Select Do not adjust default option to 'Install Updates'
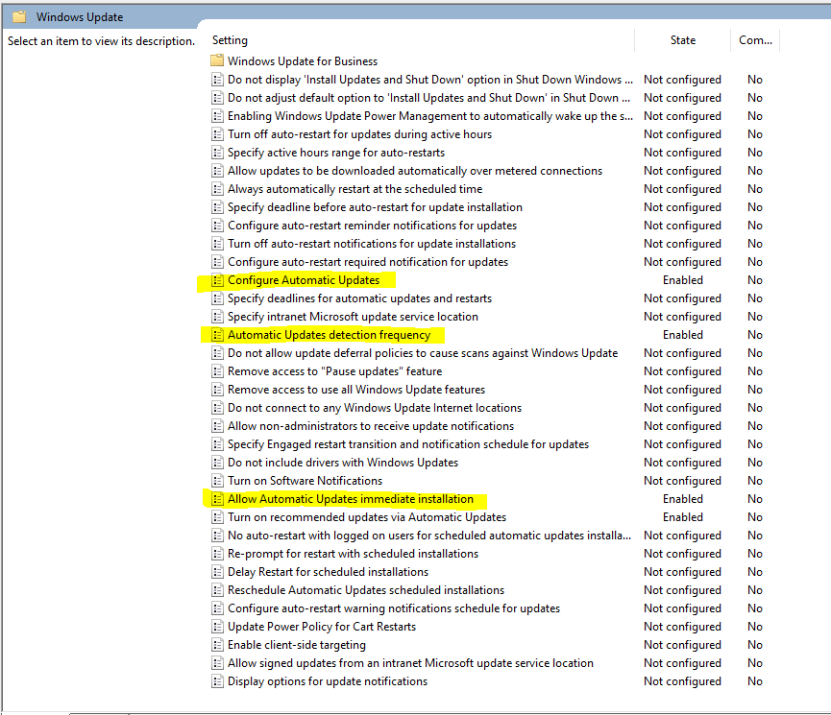The image size is (831, 715). click(428, 98)
